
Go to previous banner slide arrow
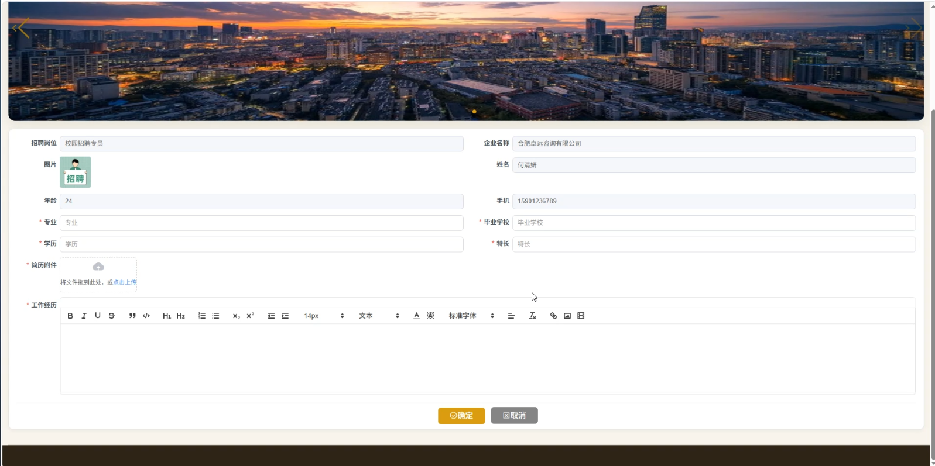coord(21,27)
